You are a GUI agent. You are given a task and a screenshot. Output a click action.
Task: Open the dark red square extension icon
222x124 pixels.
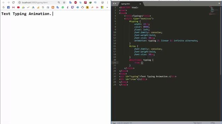click(x=85, y=2)
